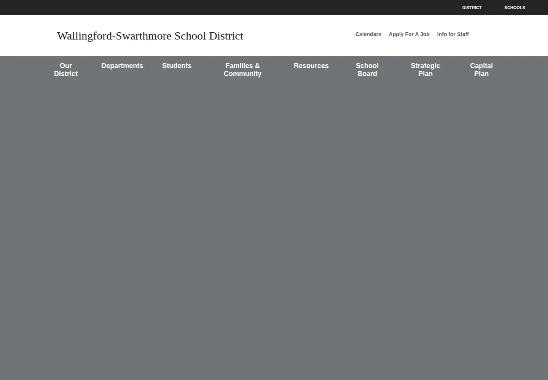Open the Our District menu
548x380 pixels.
coord(66,70)
